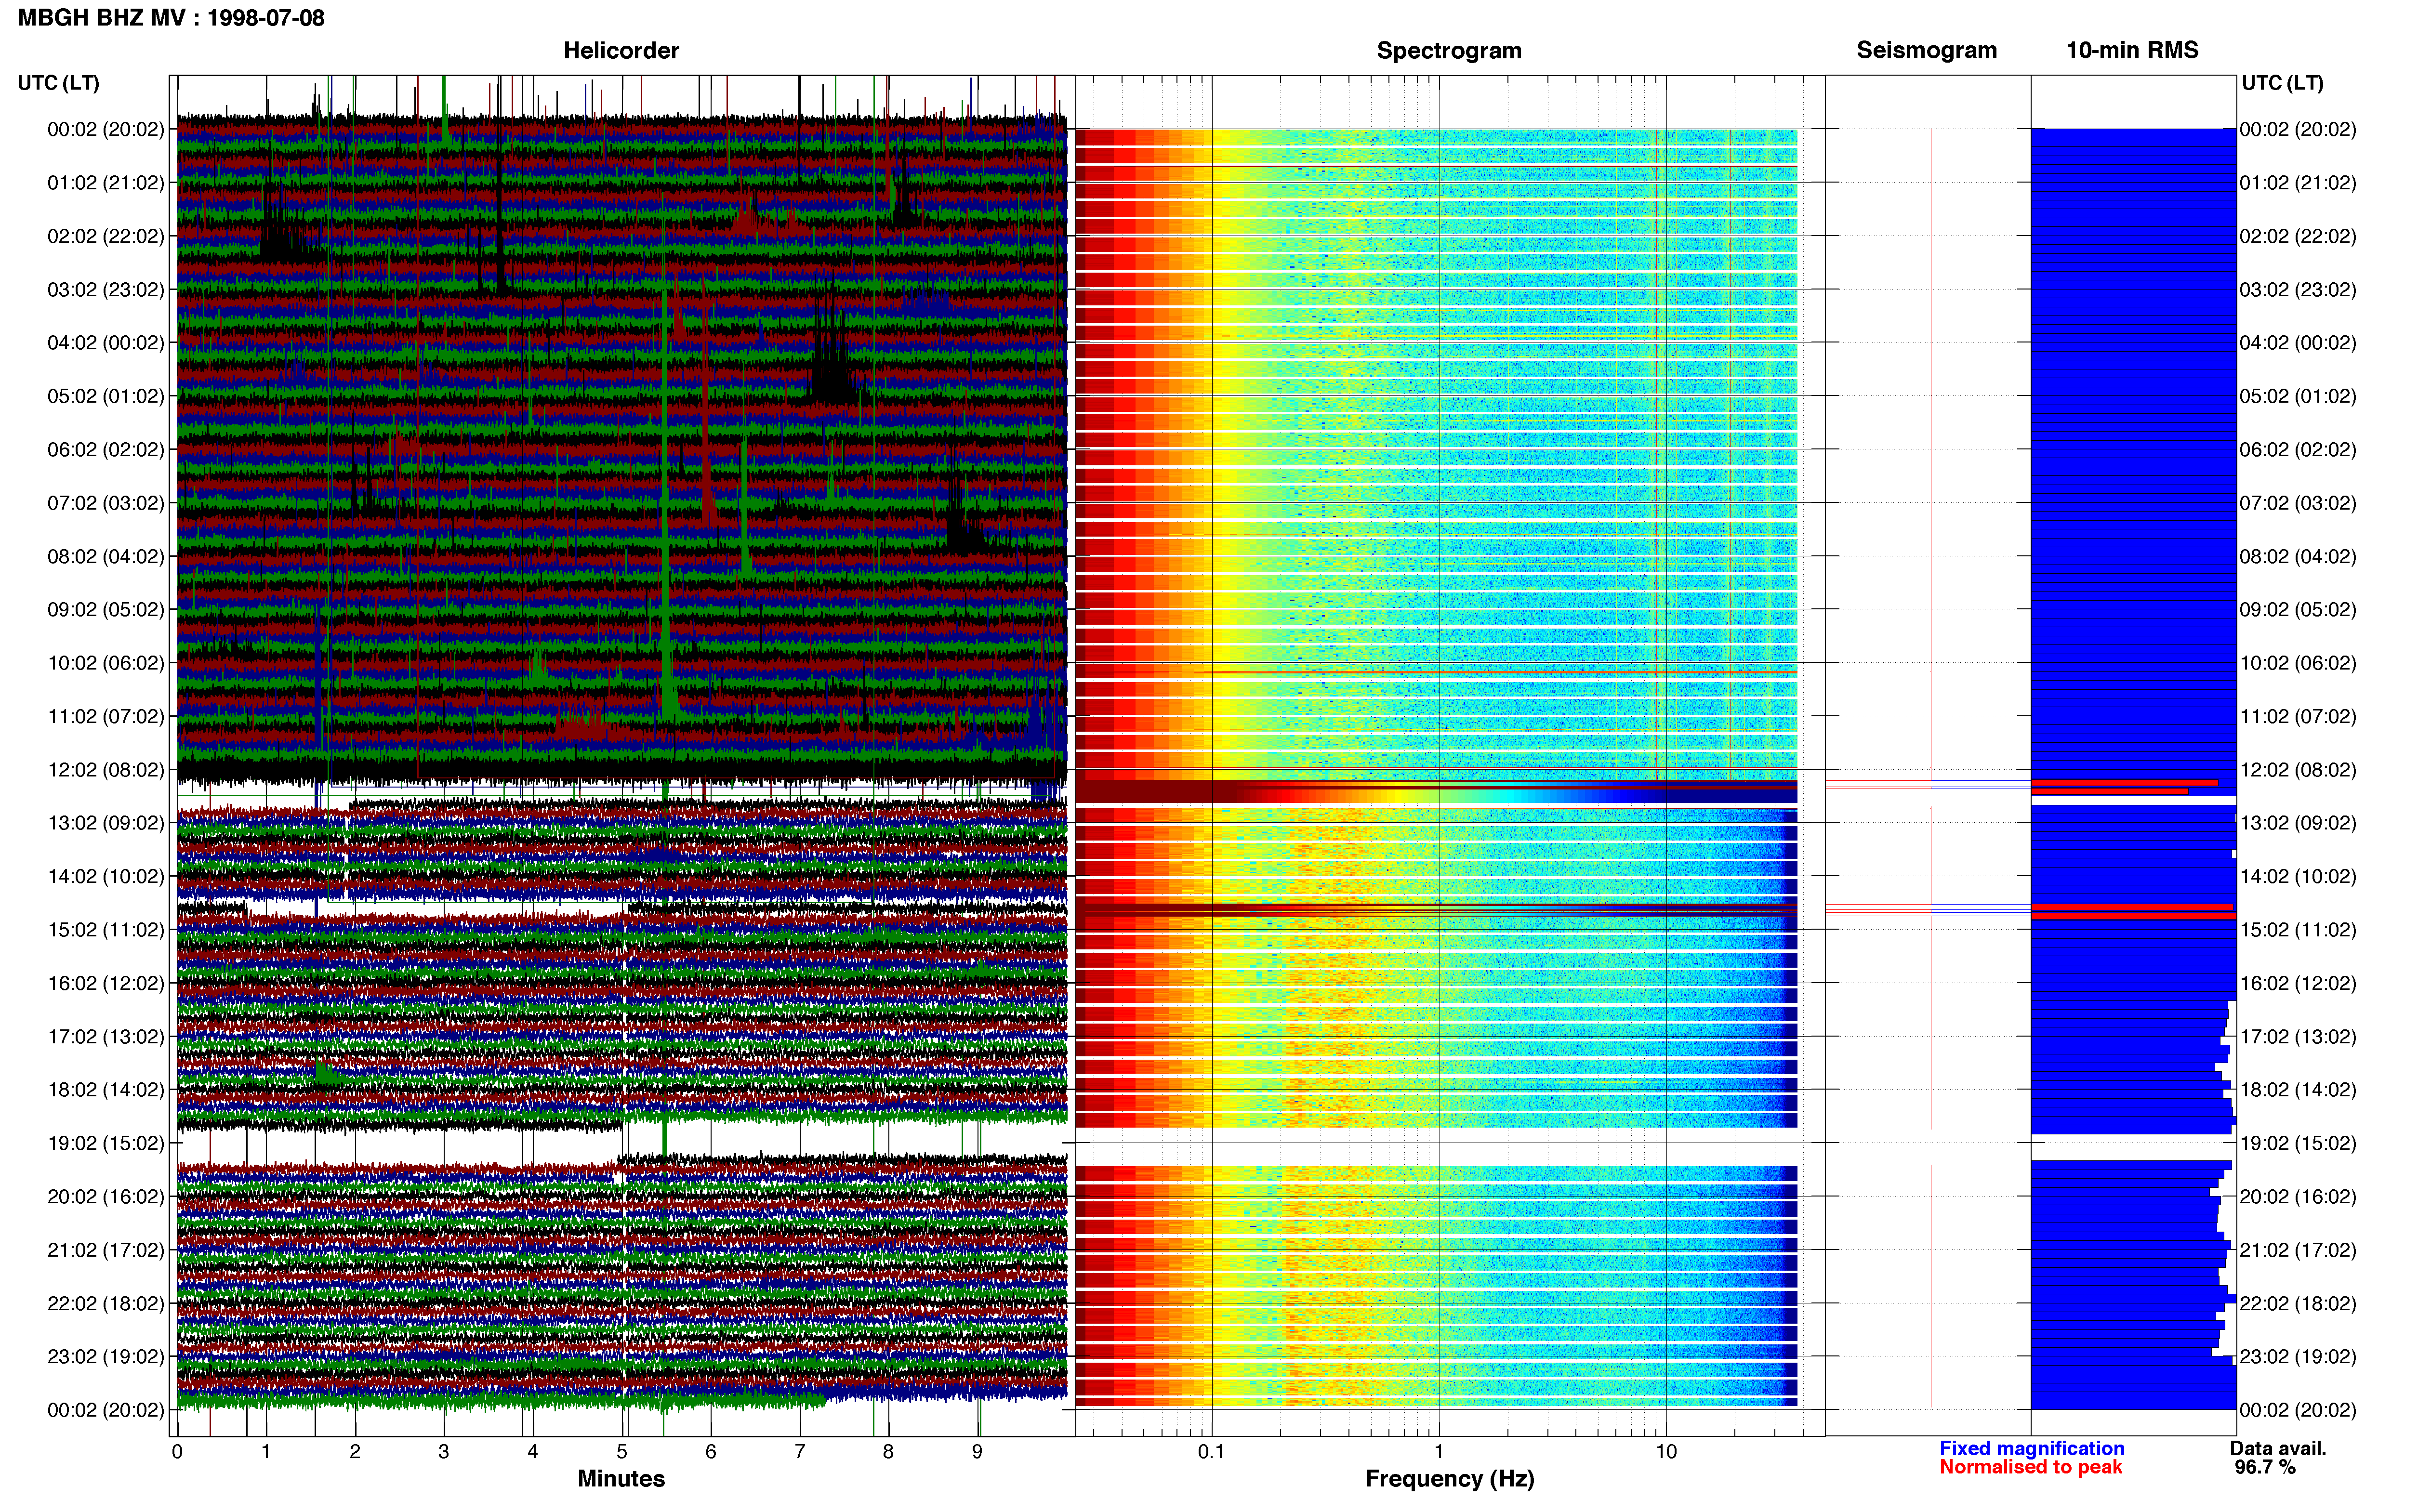Click the '96.7 %' data availability value

coord(2265,1467)
